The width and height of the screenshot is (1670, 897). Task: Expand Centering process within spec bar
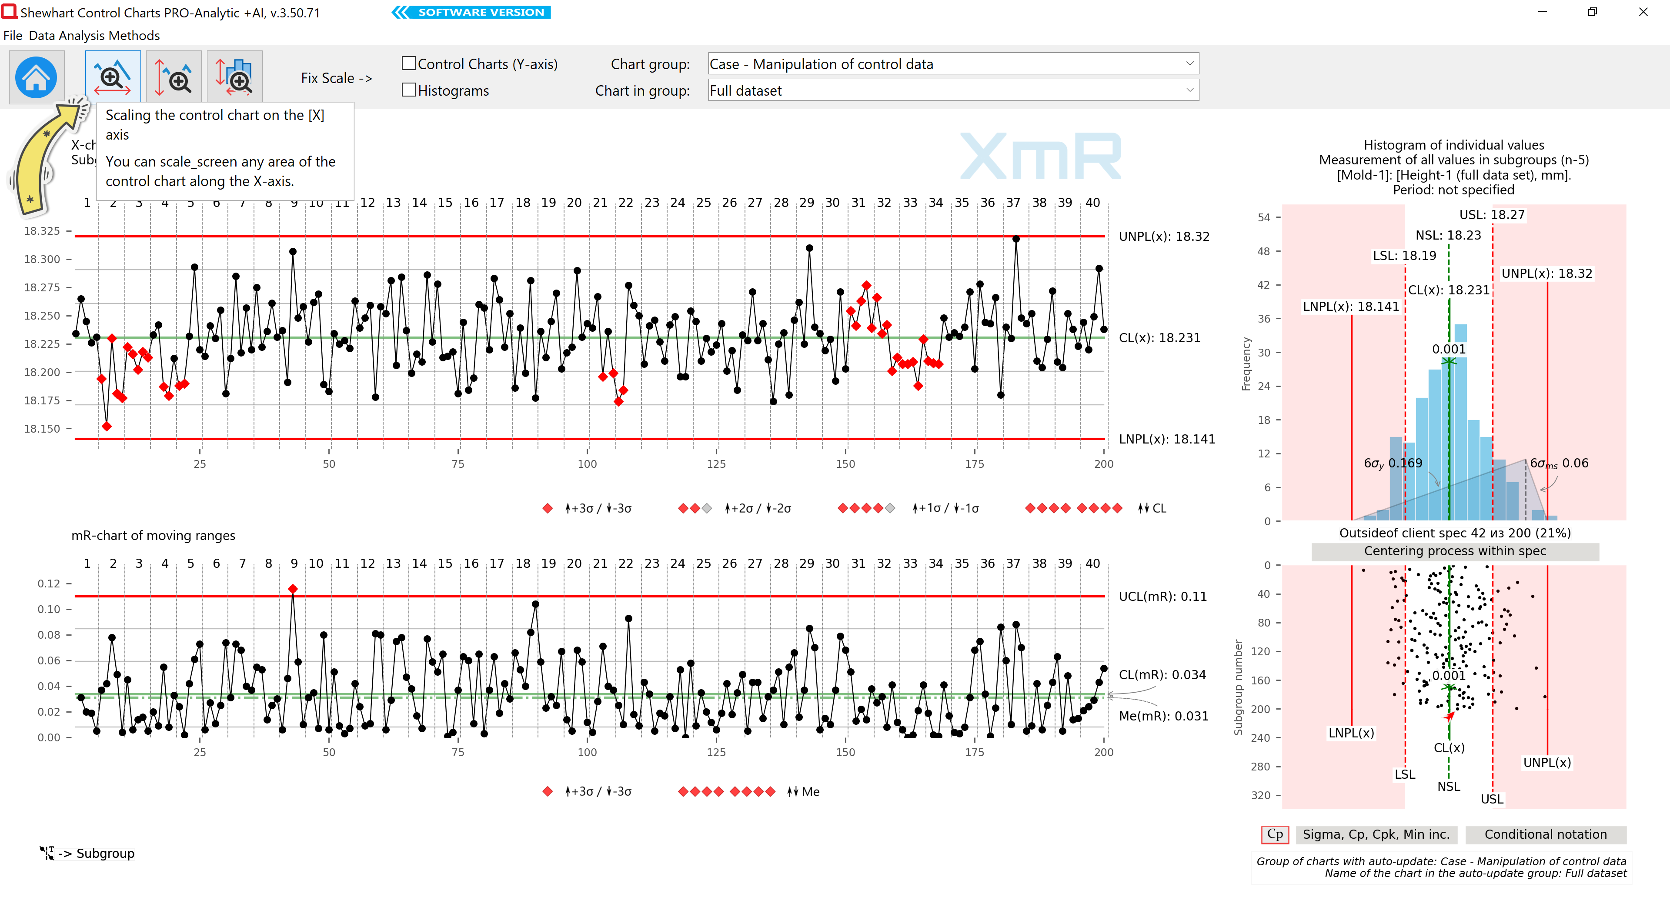1455,551
